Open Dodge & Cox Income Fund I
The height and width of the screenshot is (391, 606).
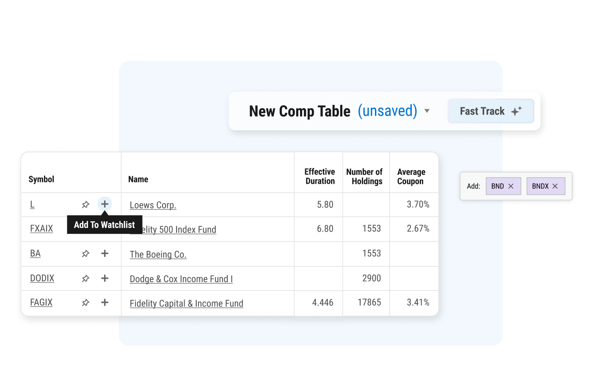(x=181, y=279)
